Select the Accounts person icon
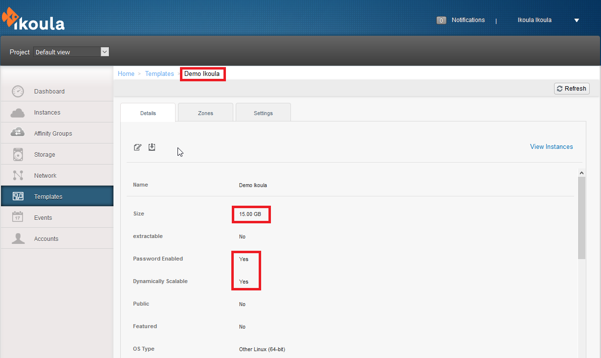The height and width of the screenshot is (358, 601). pyautogui.click(x=18, y=239)
